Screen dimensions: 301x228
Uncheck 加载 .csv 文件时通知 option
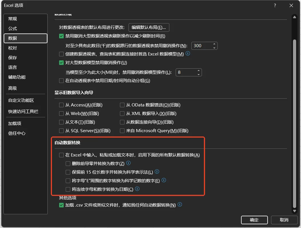(61, 205)
